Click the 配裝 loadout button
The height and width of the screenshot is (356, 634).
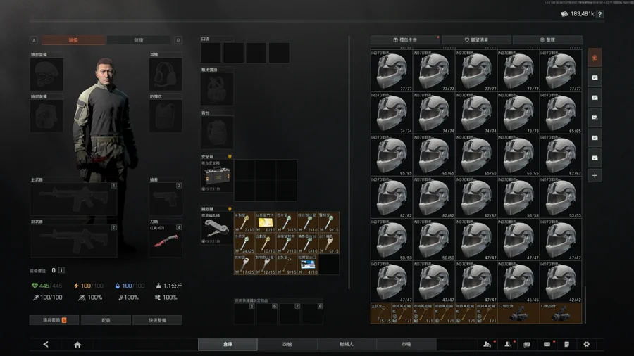(x=106, y=320)
